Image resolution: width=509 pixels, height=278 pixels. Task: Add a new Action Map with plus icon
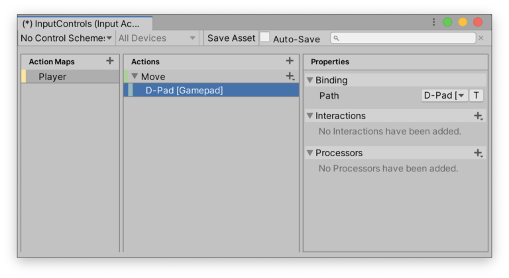[x=110, y=61]
